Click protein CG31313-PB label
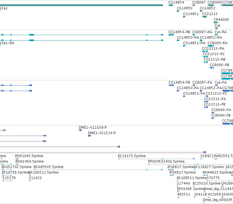The image size is (233, 204). pyautogui.click(x=215, y=104)
